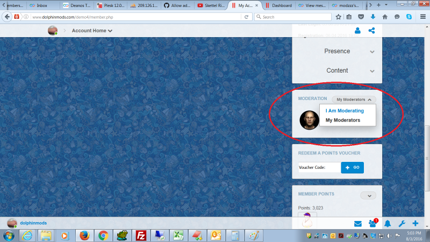Select My Moderators option
Viewport: 430px width, 242px height.
(343, 120)
